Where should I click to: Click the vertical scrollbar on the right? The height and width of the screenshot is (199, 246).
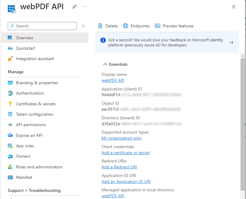tap(242, 119)
